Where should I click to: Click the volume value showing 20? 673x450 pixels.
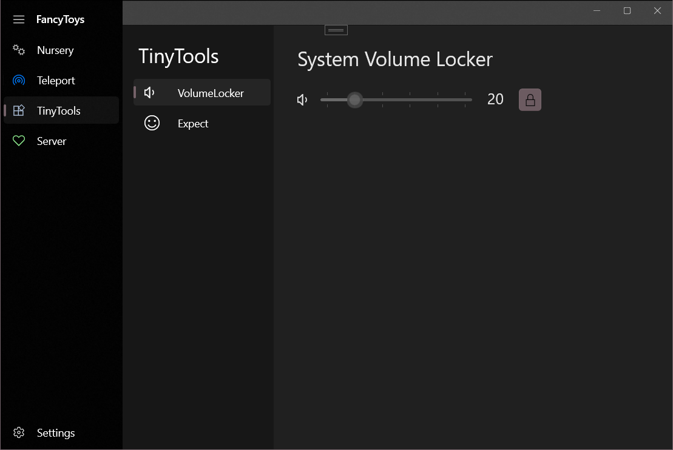click(495, 99)
